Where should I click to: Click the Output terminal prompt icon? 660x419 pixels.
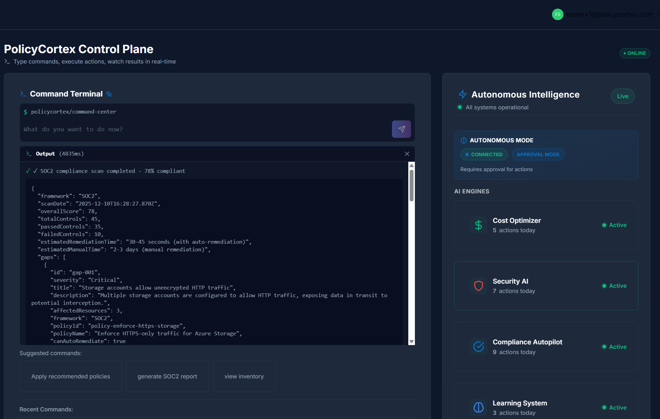29,154
